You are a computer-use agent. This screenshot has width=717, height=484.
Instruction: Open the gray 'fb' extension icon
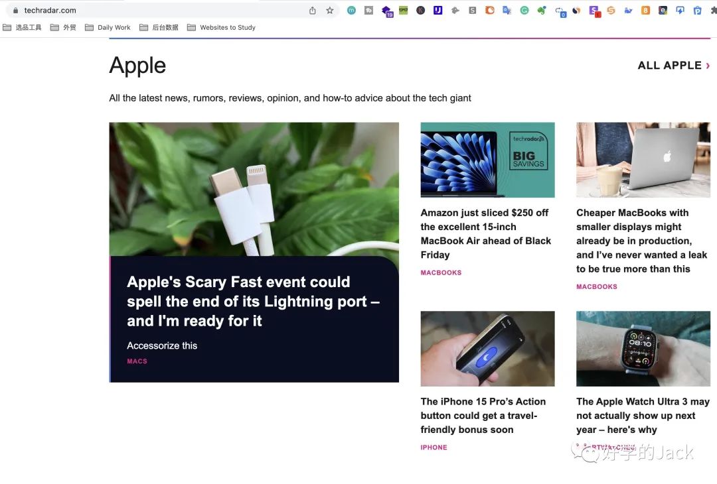(x=368, y=10)
